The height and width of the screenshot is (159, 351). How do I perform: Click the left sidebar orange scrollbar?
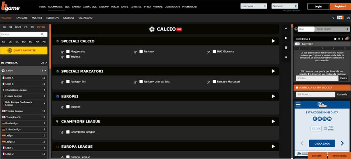(x=50, y=46)
